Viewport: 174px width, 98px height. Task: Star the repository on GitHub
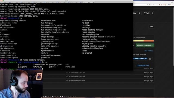(x=135, y=13)
